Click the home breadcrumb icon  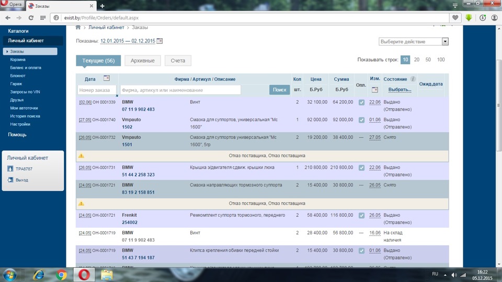click(78, 28)
